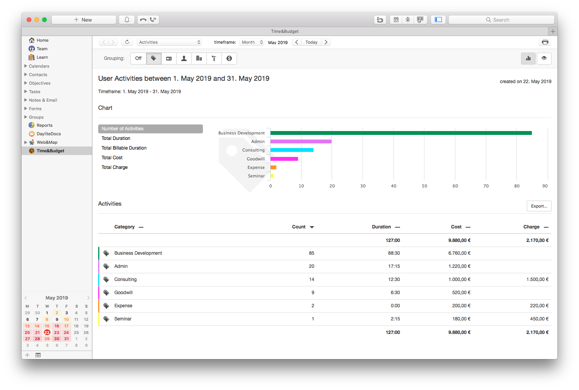Click the sidebar bottom plus icon
The height and width of the screenshot is (390, 579).
pos(27,355)
